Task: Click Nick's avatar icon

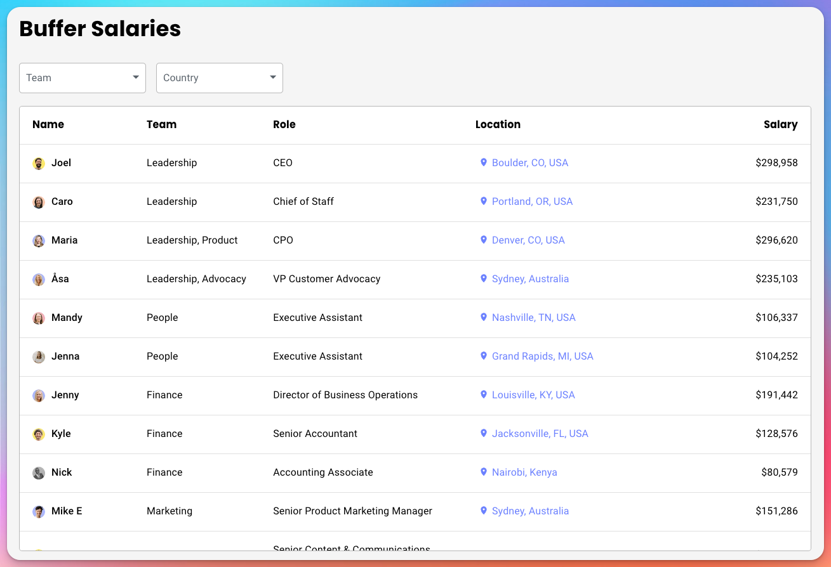Action: coord(39,473)
